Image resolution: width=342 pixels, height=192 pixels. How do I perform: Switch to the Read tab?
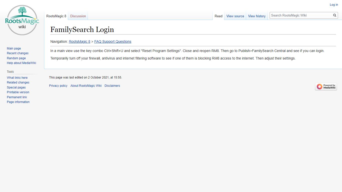pyautogui.click(x=219, y=16)
